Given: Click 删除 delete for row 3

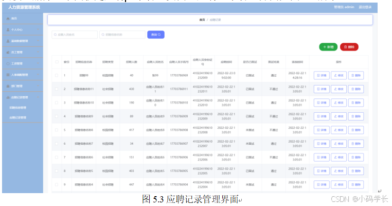Looking at the screenshot, I should click(356, 102).
